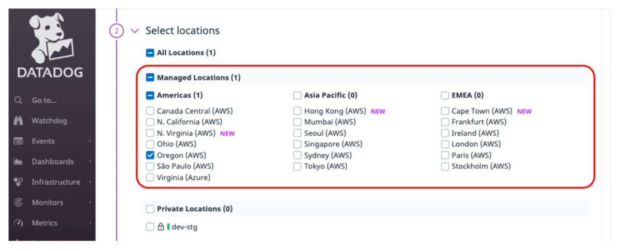Screen dimensions: 620x251
Task: Check São Paulo (AWS) location
Action: [x=150, y=166]
